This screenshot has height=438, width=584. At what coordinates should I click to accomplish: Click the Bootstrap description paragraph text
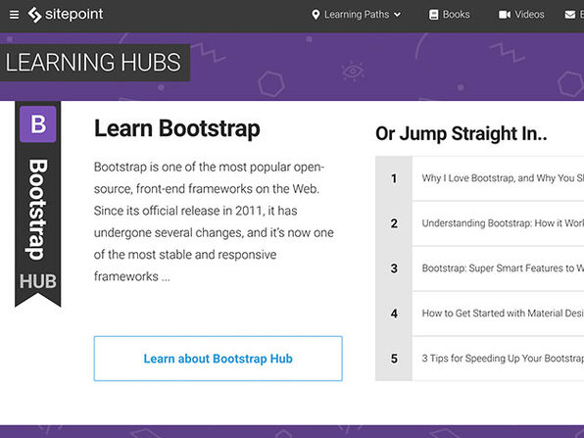214,221
